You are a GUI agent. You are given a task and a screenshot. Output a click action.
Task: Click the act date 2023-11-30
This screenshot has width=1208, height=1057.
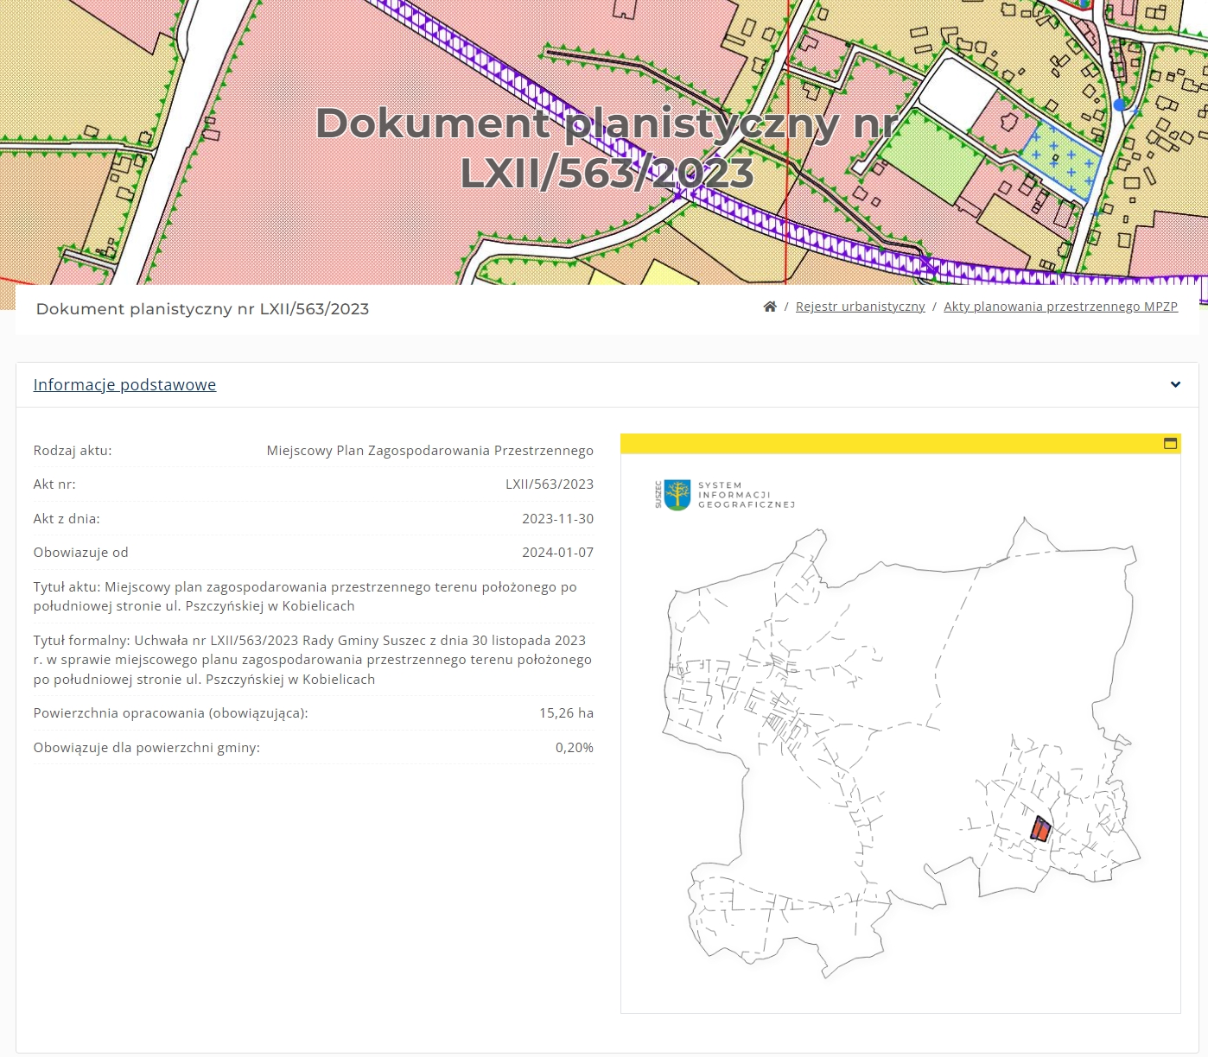(x=557, y=519)
